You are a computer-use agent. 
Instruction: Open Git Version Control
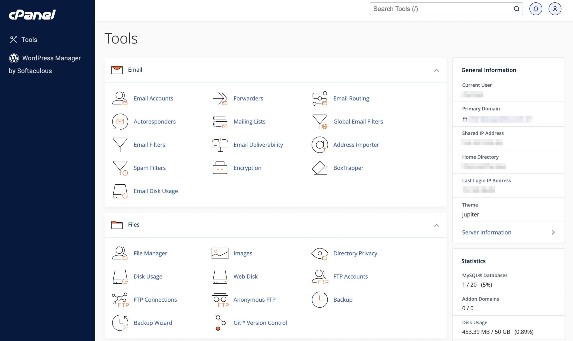[x=260, y=323]
